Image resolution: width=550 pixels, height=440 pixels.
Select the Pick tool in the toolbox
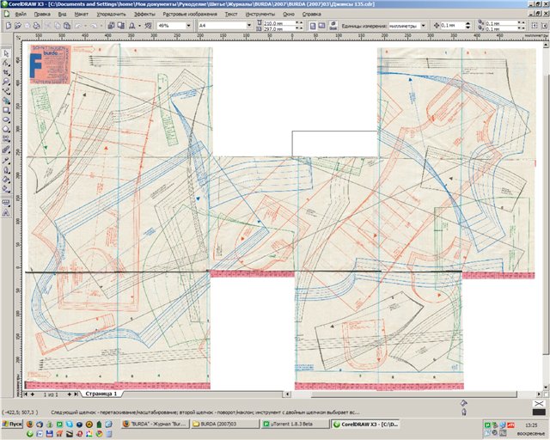coord(6,52)
